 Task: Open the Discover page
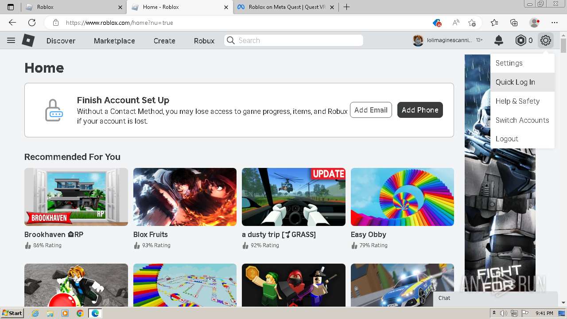point(61,41)
